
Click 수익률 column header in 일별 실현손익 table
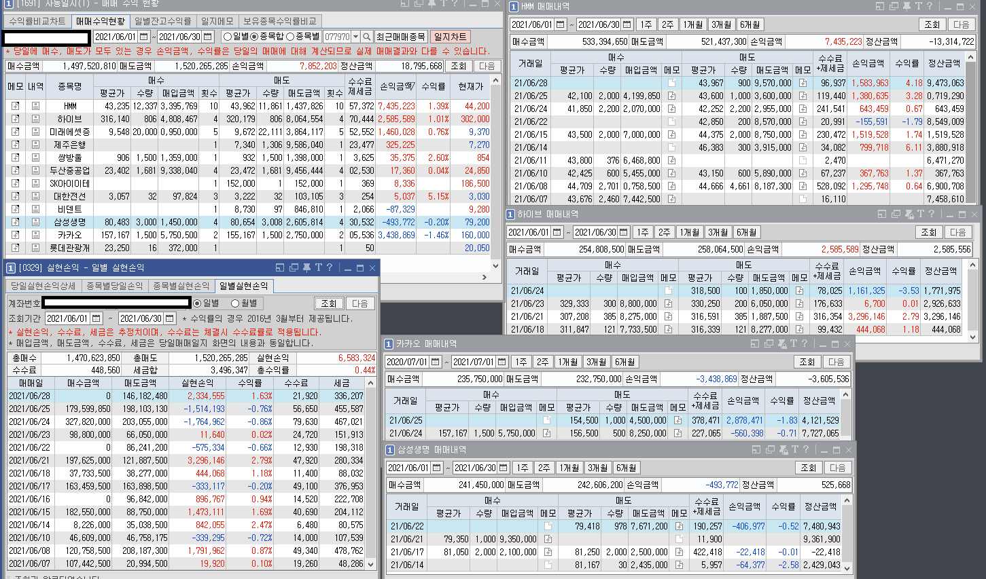click(x=250, y=383)
